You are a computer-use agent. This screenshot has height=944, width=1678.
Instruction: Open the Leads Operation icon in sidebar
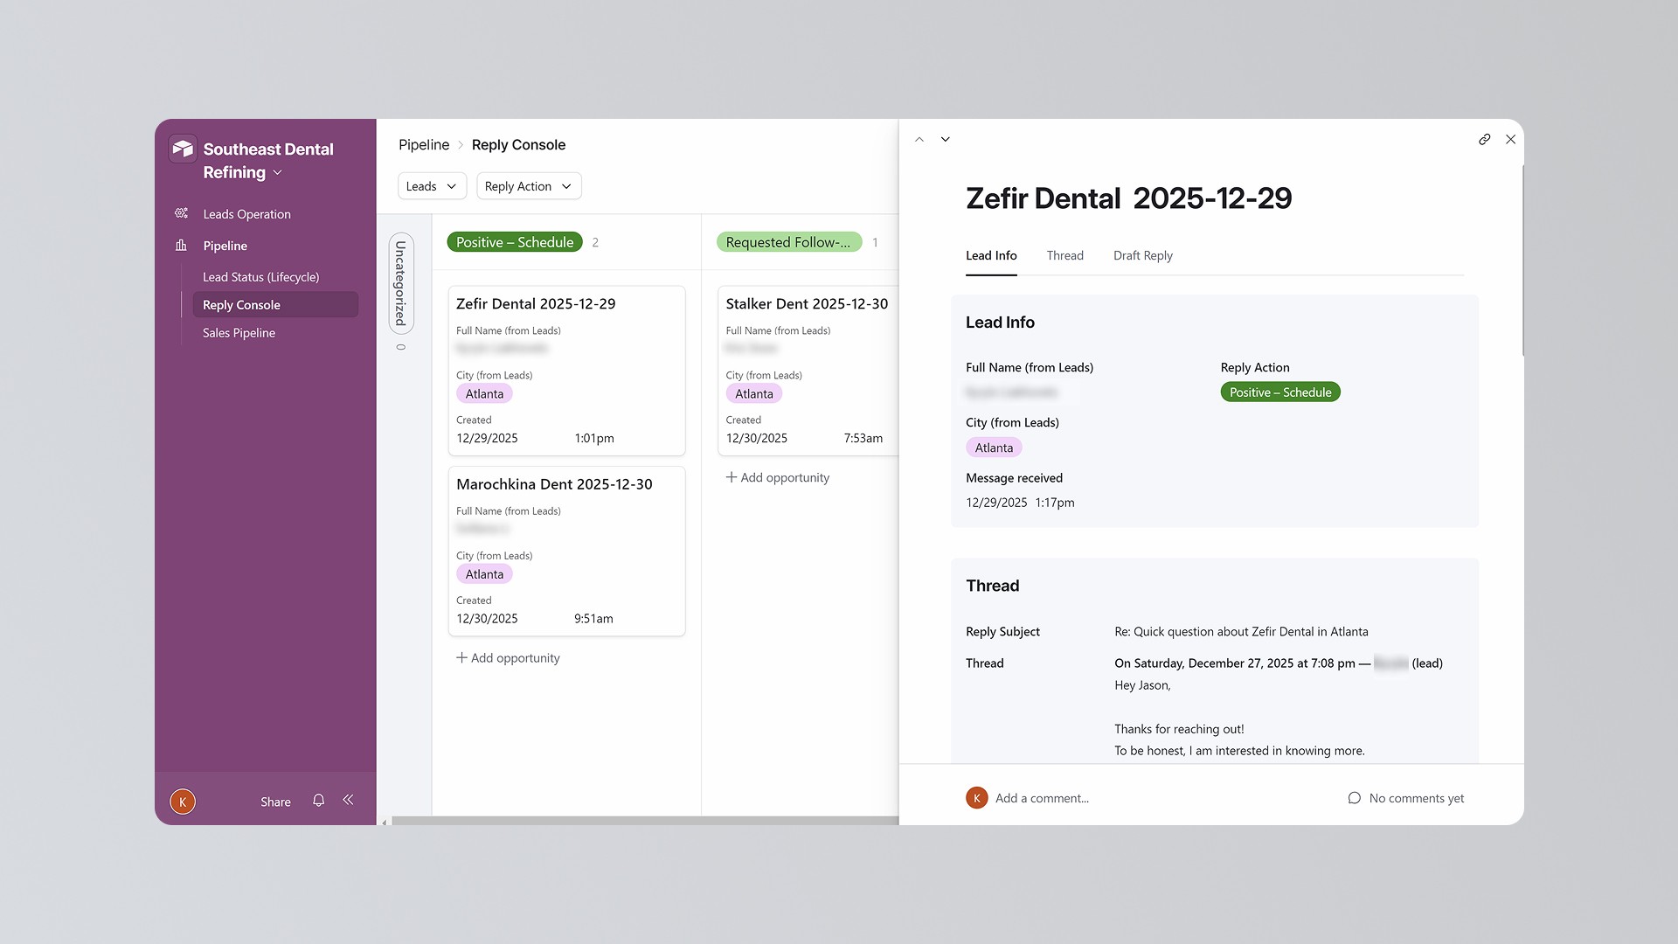181,213
